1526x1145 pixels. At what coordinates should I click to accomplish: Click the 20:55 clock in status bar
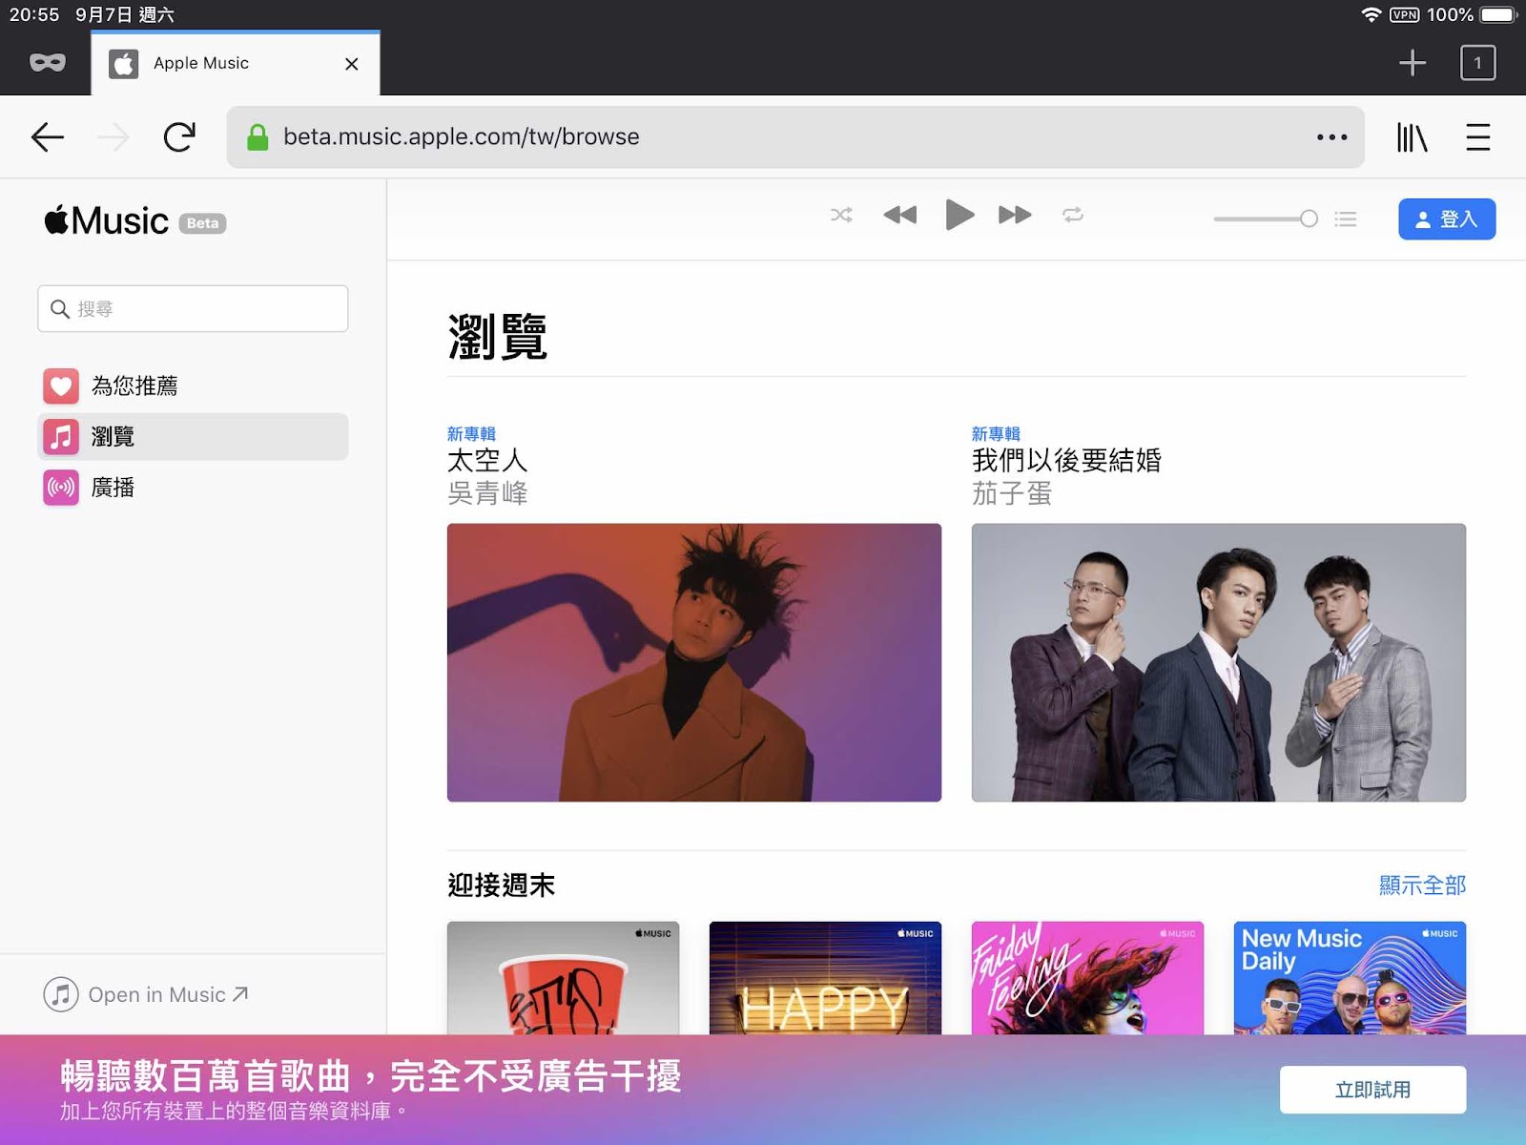34,15
